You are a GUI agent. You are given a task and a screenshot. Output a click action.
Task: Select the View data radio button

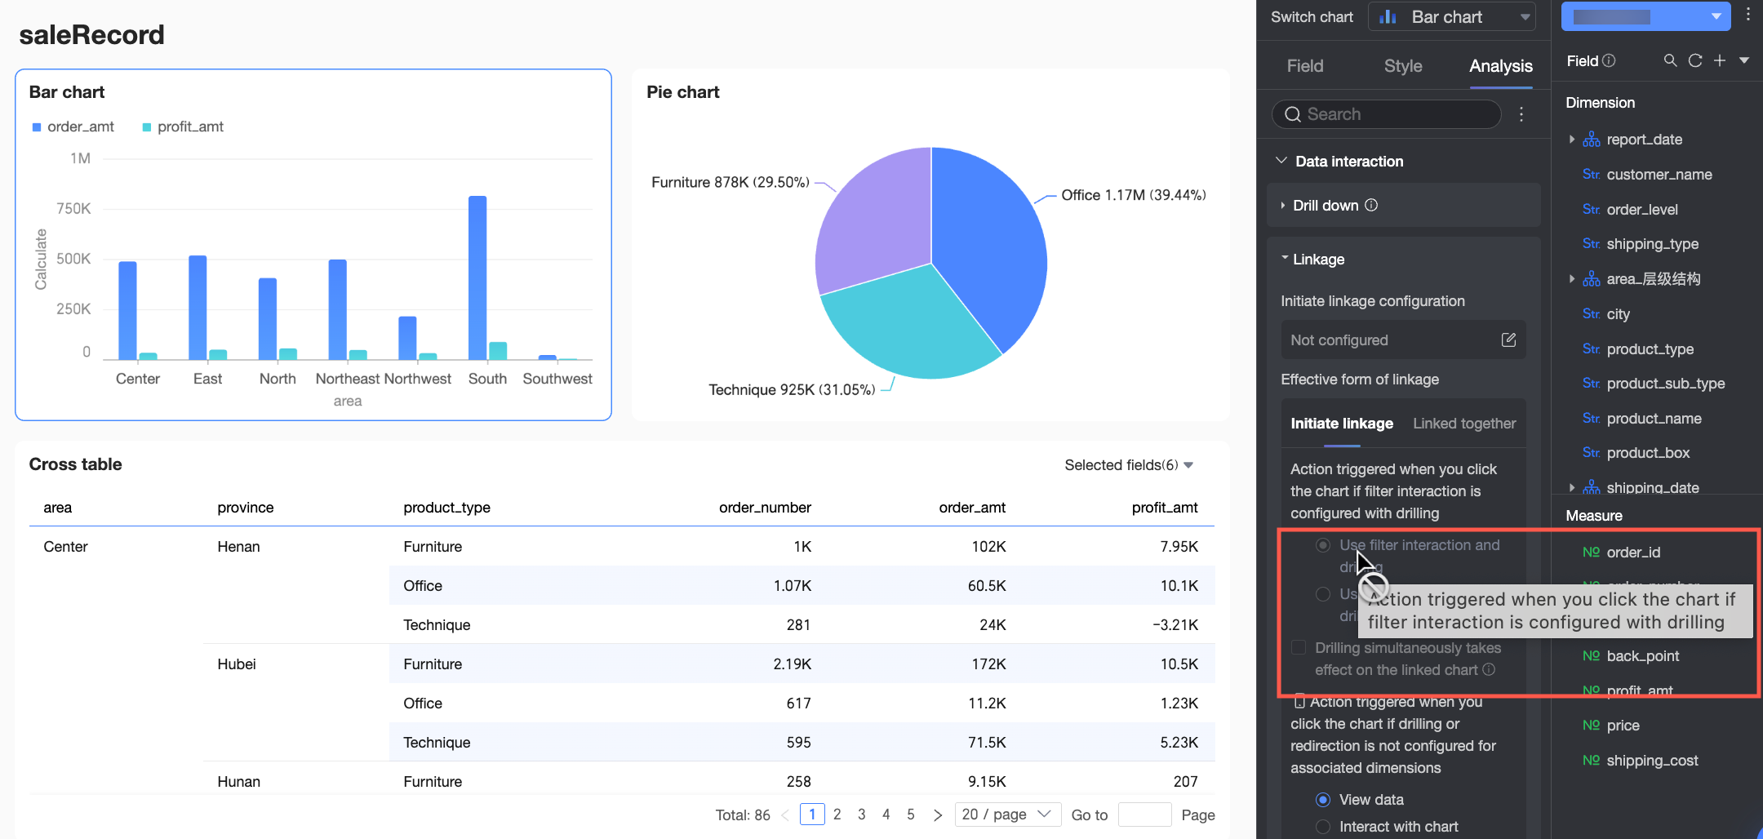(x=1323, y=800)
